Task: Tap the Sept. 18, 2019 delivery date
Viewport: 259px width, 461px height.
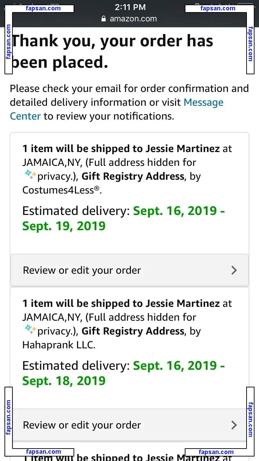Action: [64, 381]
